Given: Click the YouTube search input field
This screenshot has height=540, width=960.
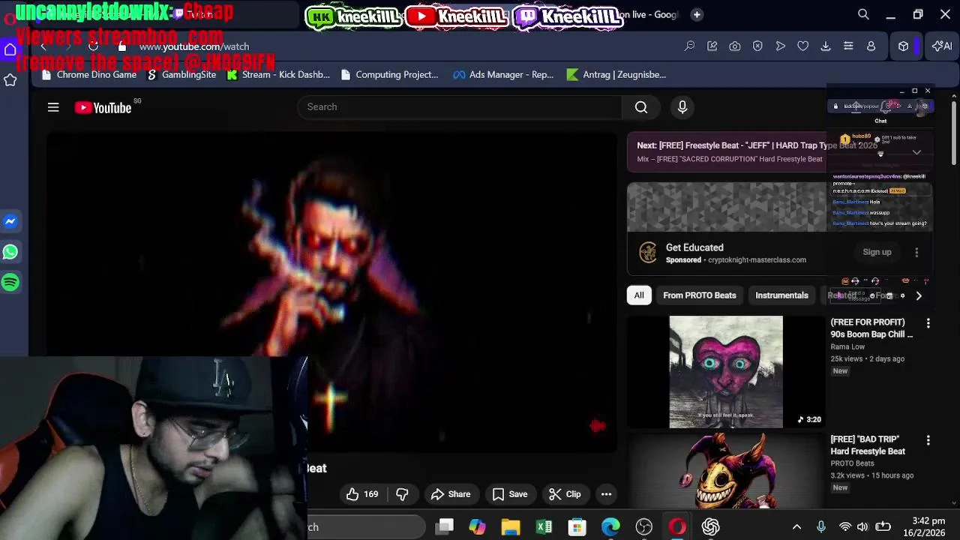Looking at the screenshot, I should click(460, 107).
